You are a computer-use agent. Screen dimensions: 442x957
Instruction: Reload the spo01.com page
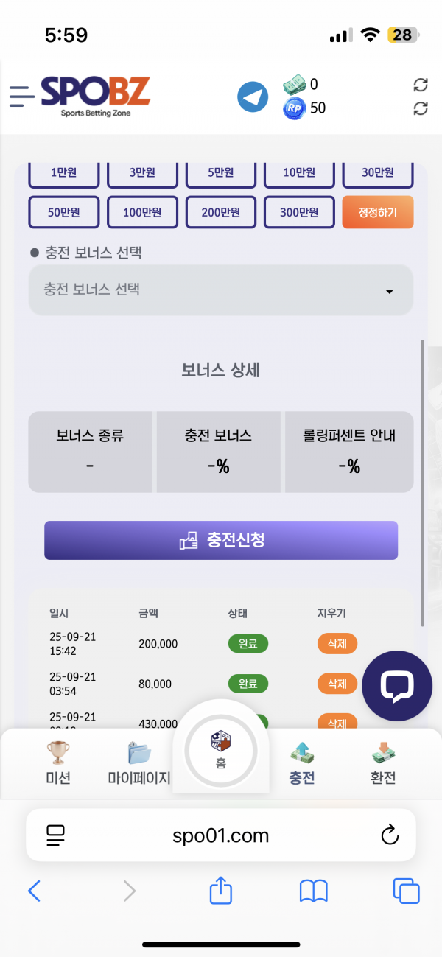389,835
